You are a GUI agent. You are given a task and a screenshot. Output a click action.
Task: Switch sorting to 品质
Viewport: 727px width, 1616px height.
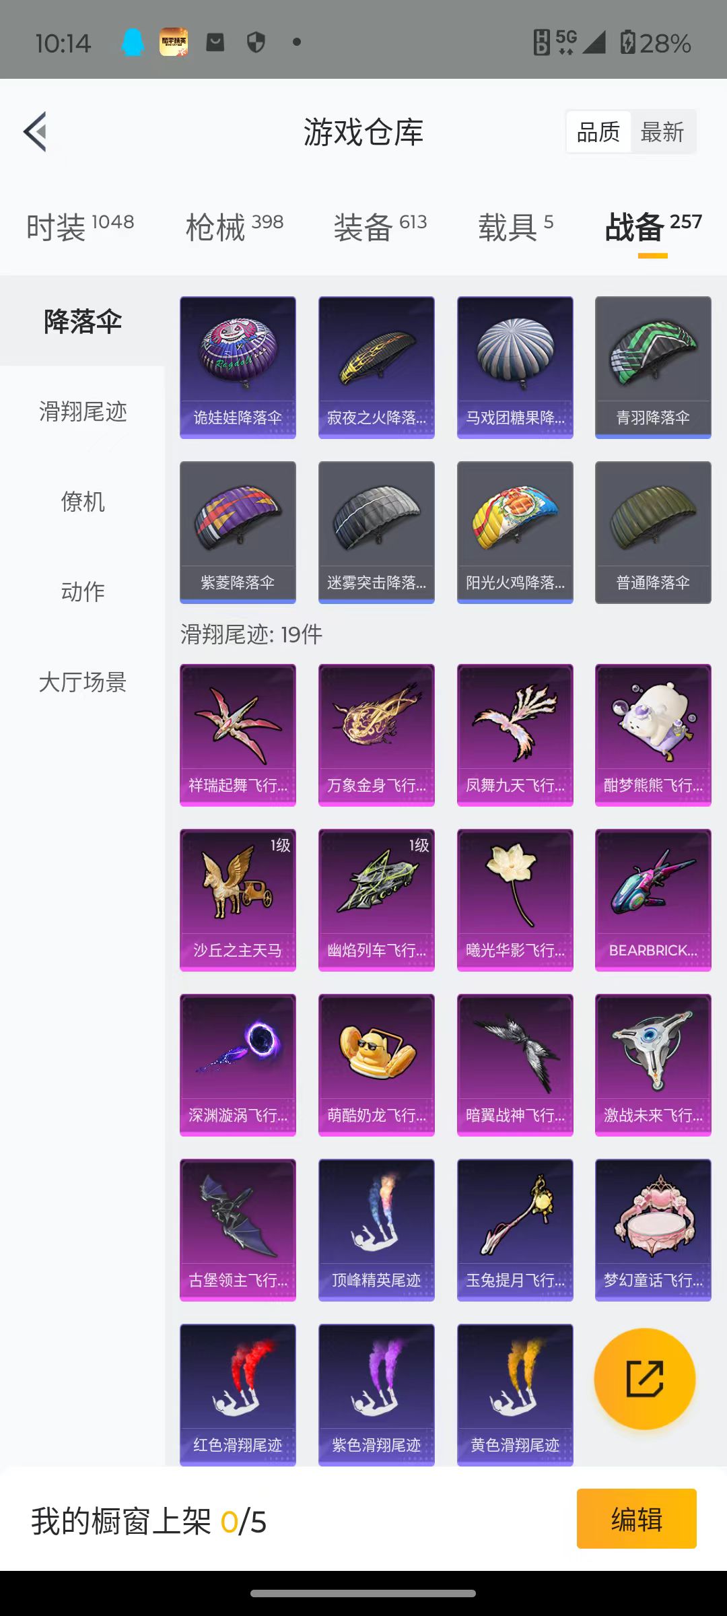coord(598,132)
